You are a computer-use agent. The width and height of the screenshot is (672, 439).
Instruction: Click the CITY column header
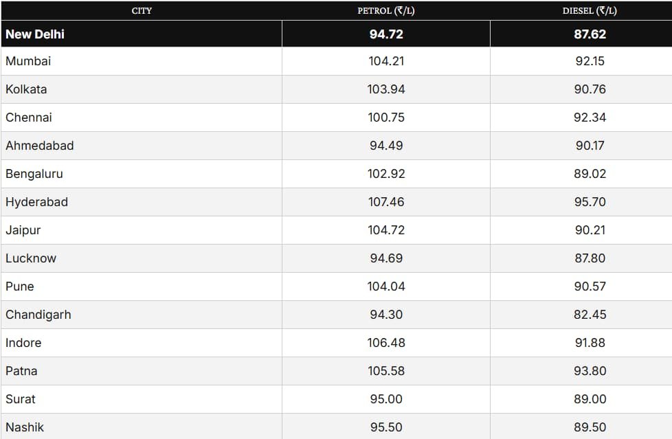142,11
